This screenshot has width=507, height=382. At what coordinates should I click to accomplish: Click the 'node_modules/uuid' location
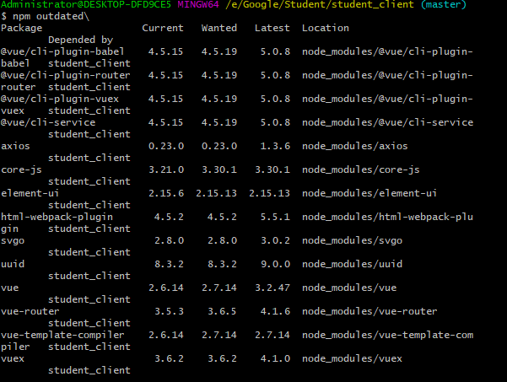[352, 264]
